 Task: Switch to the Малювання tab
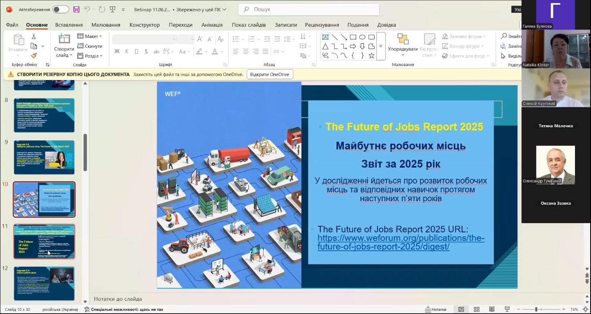click(x=106, y=25)
